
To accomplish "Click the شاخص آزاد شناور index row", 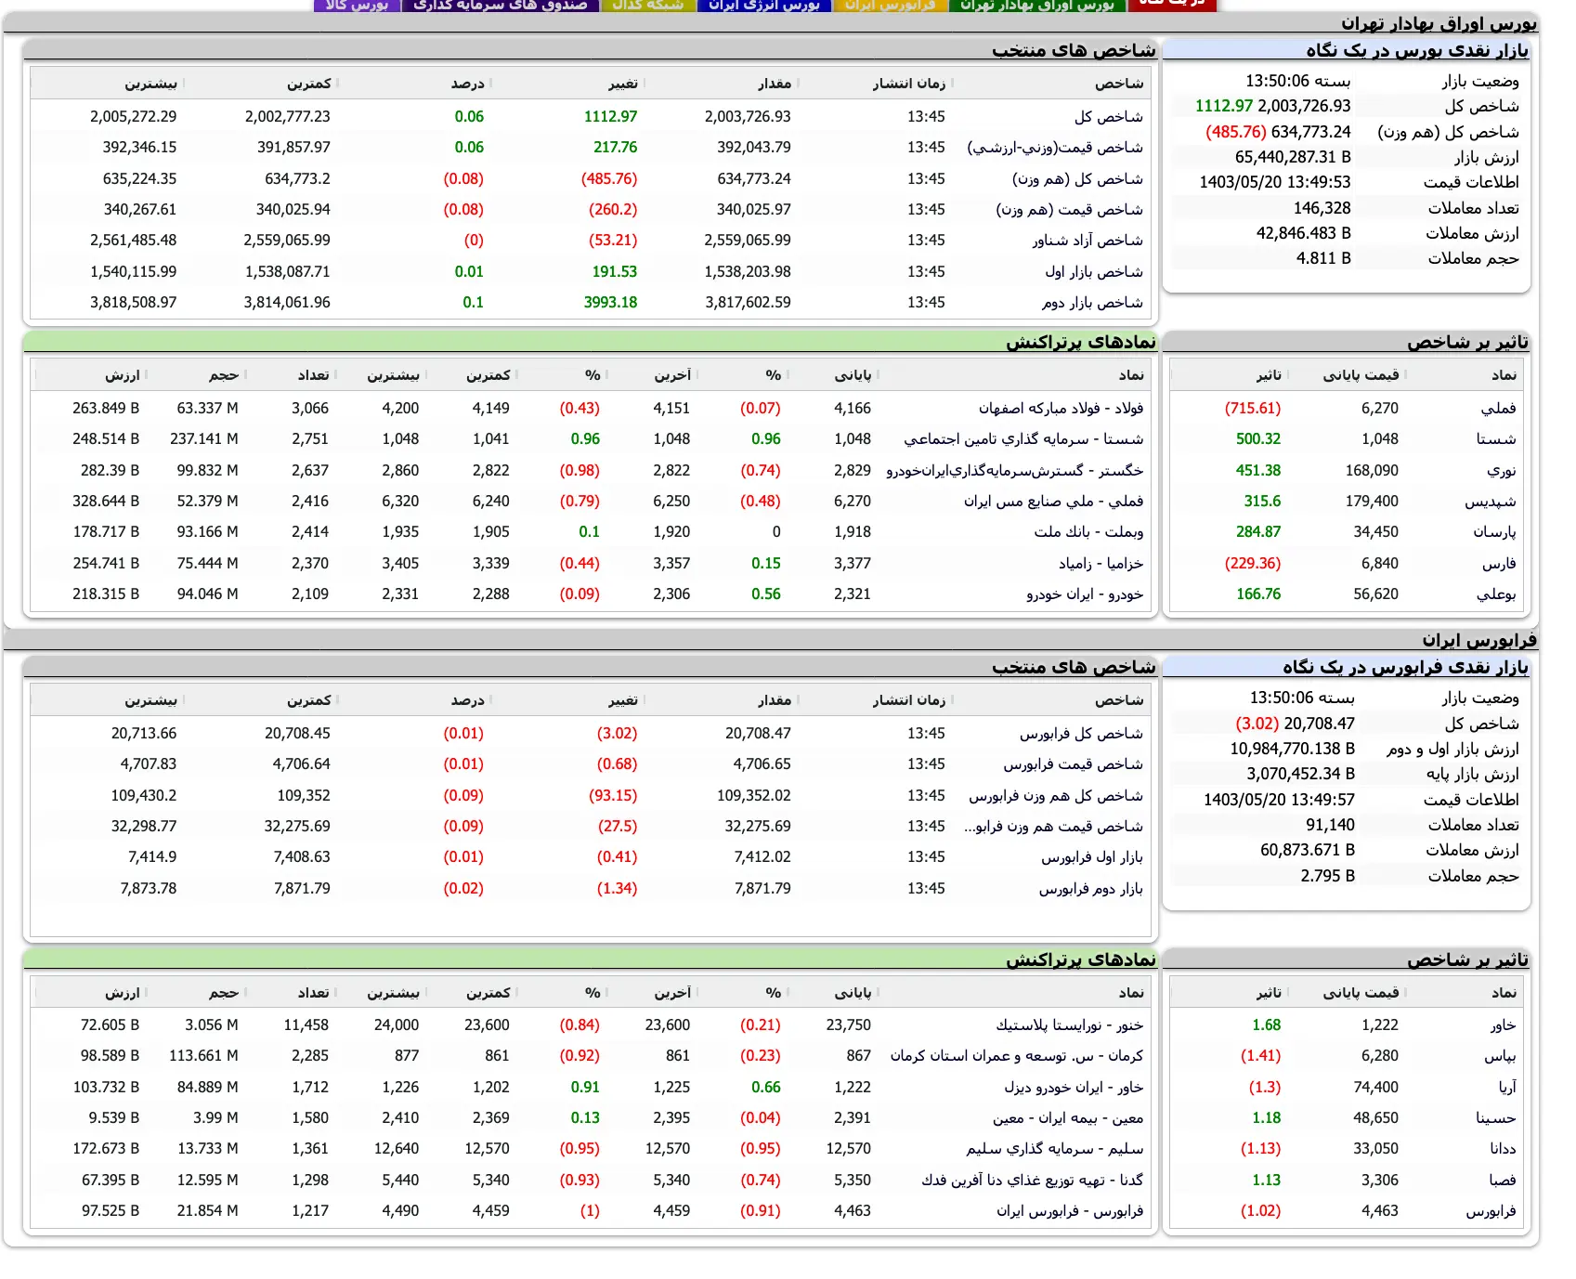I will [x=591, y=240].
